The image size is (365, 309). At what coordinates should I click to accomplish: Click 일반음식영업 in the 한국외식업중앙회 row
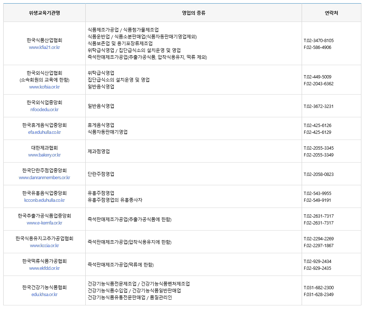[x=101, y=106]
